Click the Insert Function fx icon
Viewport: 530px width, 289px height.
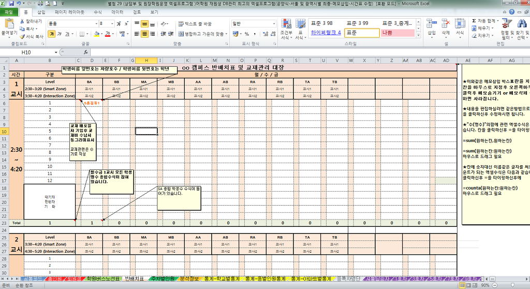86,52
